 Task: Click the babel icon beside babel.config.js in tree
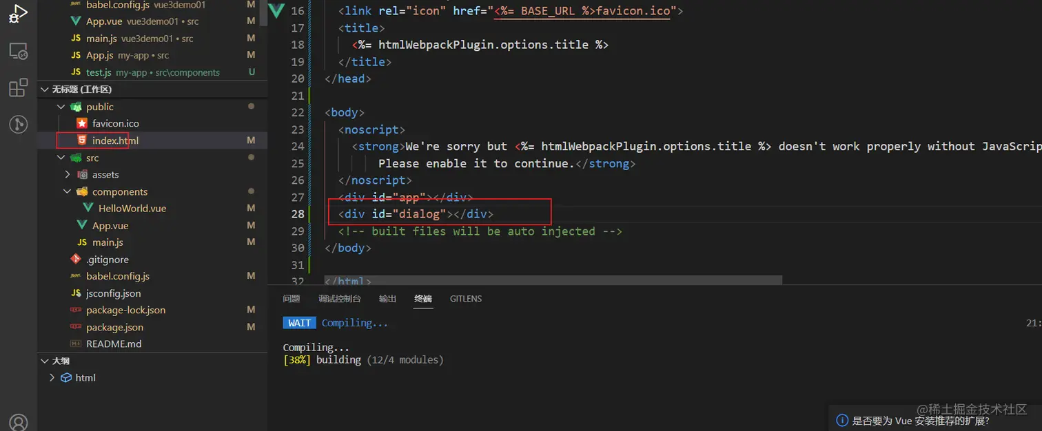(76, 276)
